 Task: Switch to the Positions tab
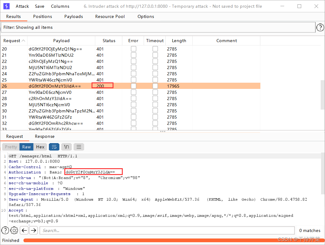pos(42,17)
